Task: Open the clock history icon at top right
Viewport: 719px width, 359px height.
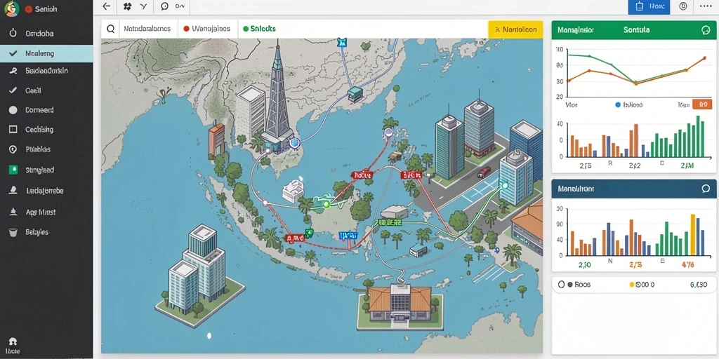Action: click(683, 6)
